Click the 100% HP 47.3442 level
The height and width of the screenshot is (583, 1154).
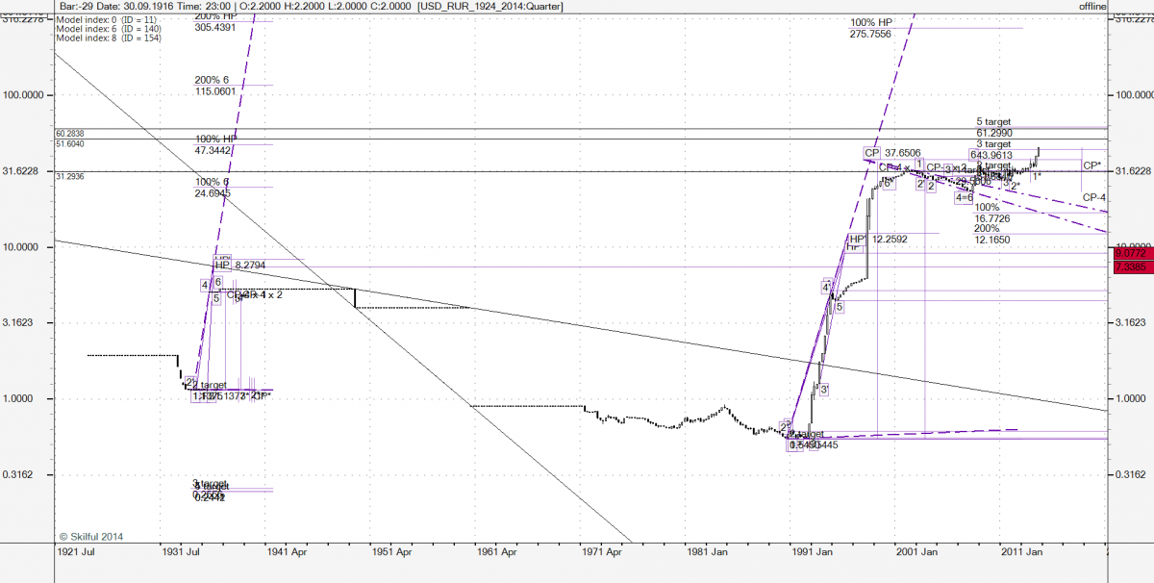tap(215, 144)
